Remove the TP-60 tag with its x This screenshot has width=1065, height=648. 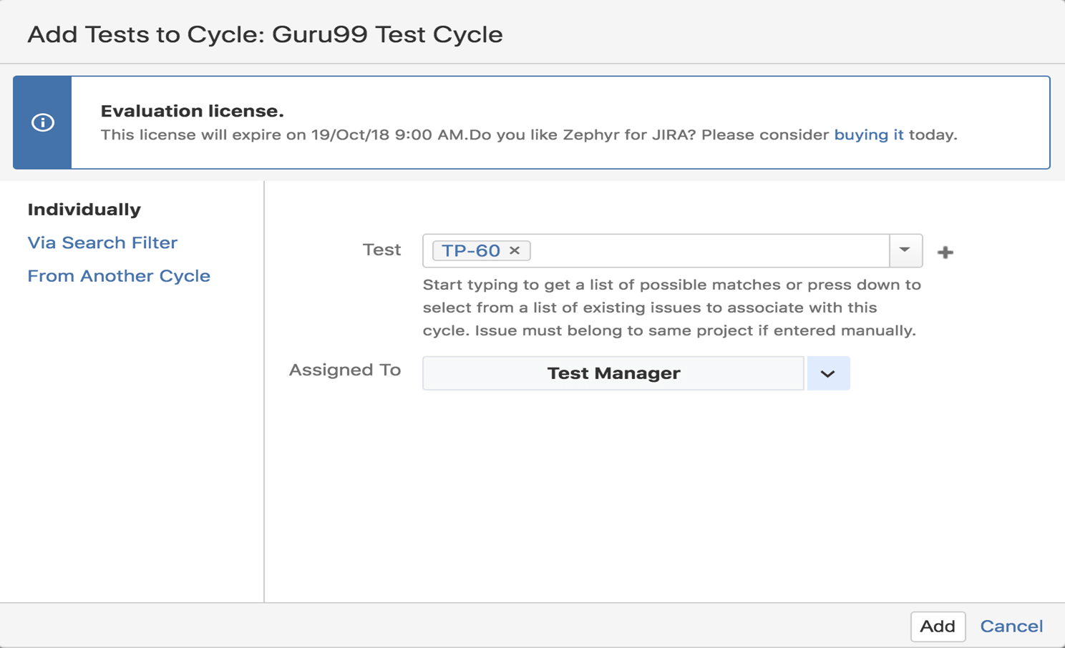[515, 250]
